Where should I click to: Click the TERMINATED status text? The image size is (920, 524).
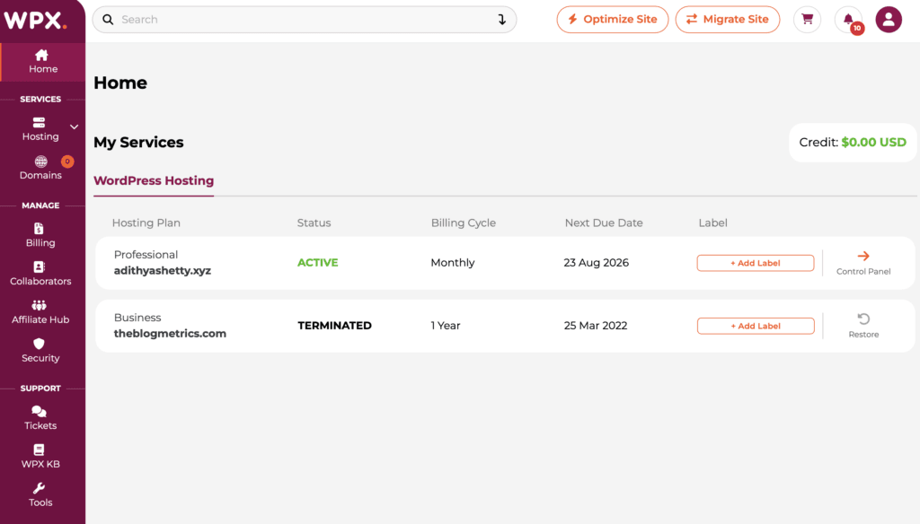[334, 326]
